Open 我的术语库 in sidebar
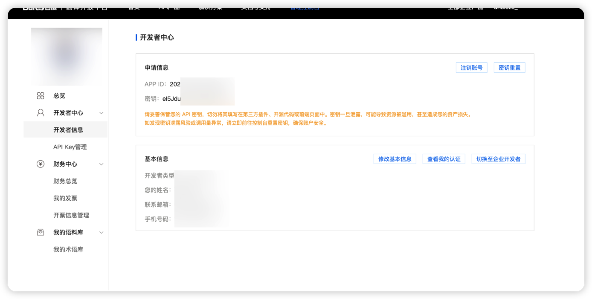Image resolution: width=592 pixels, height=299 pixels. (x=68, y=249)
